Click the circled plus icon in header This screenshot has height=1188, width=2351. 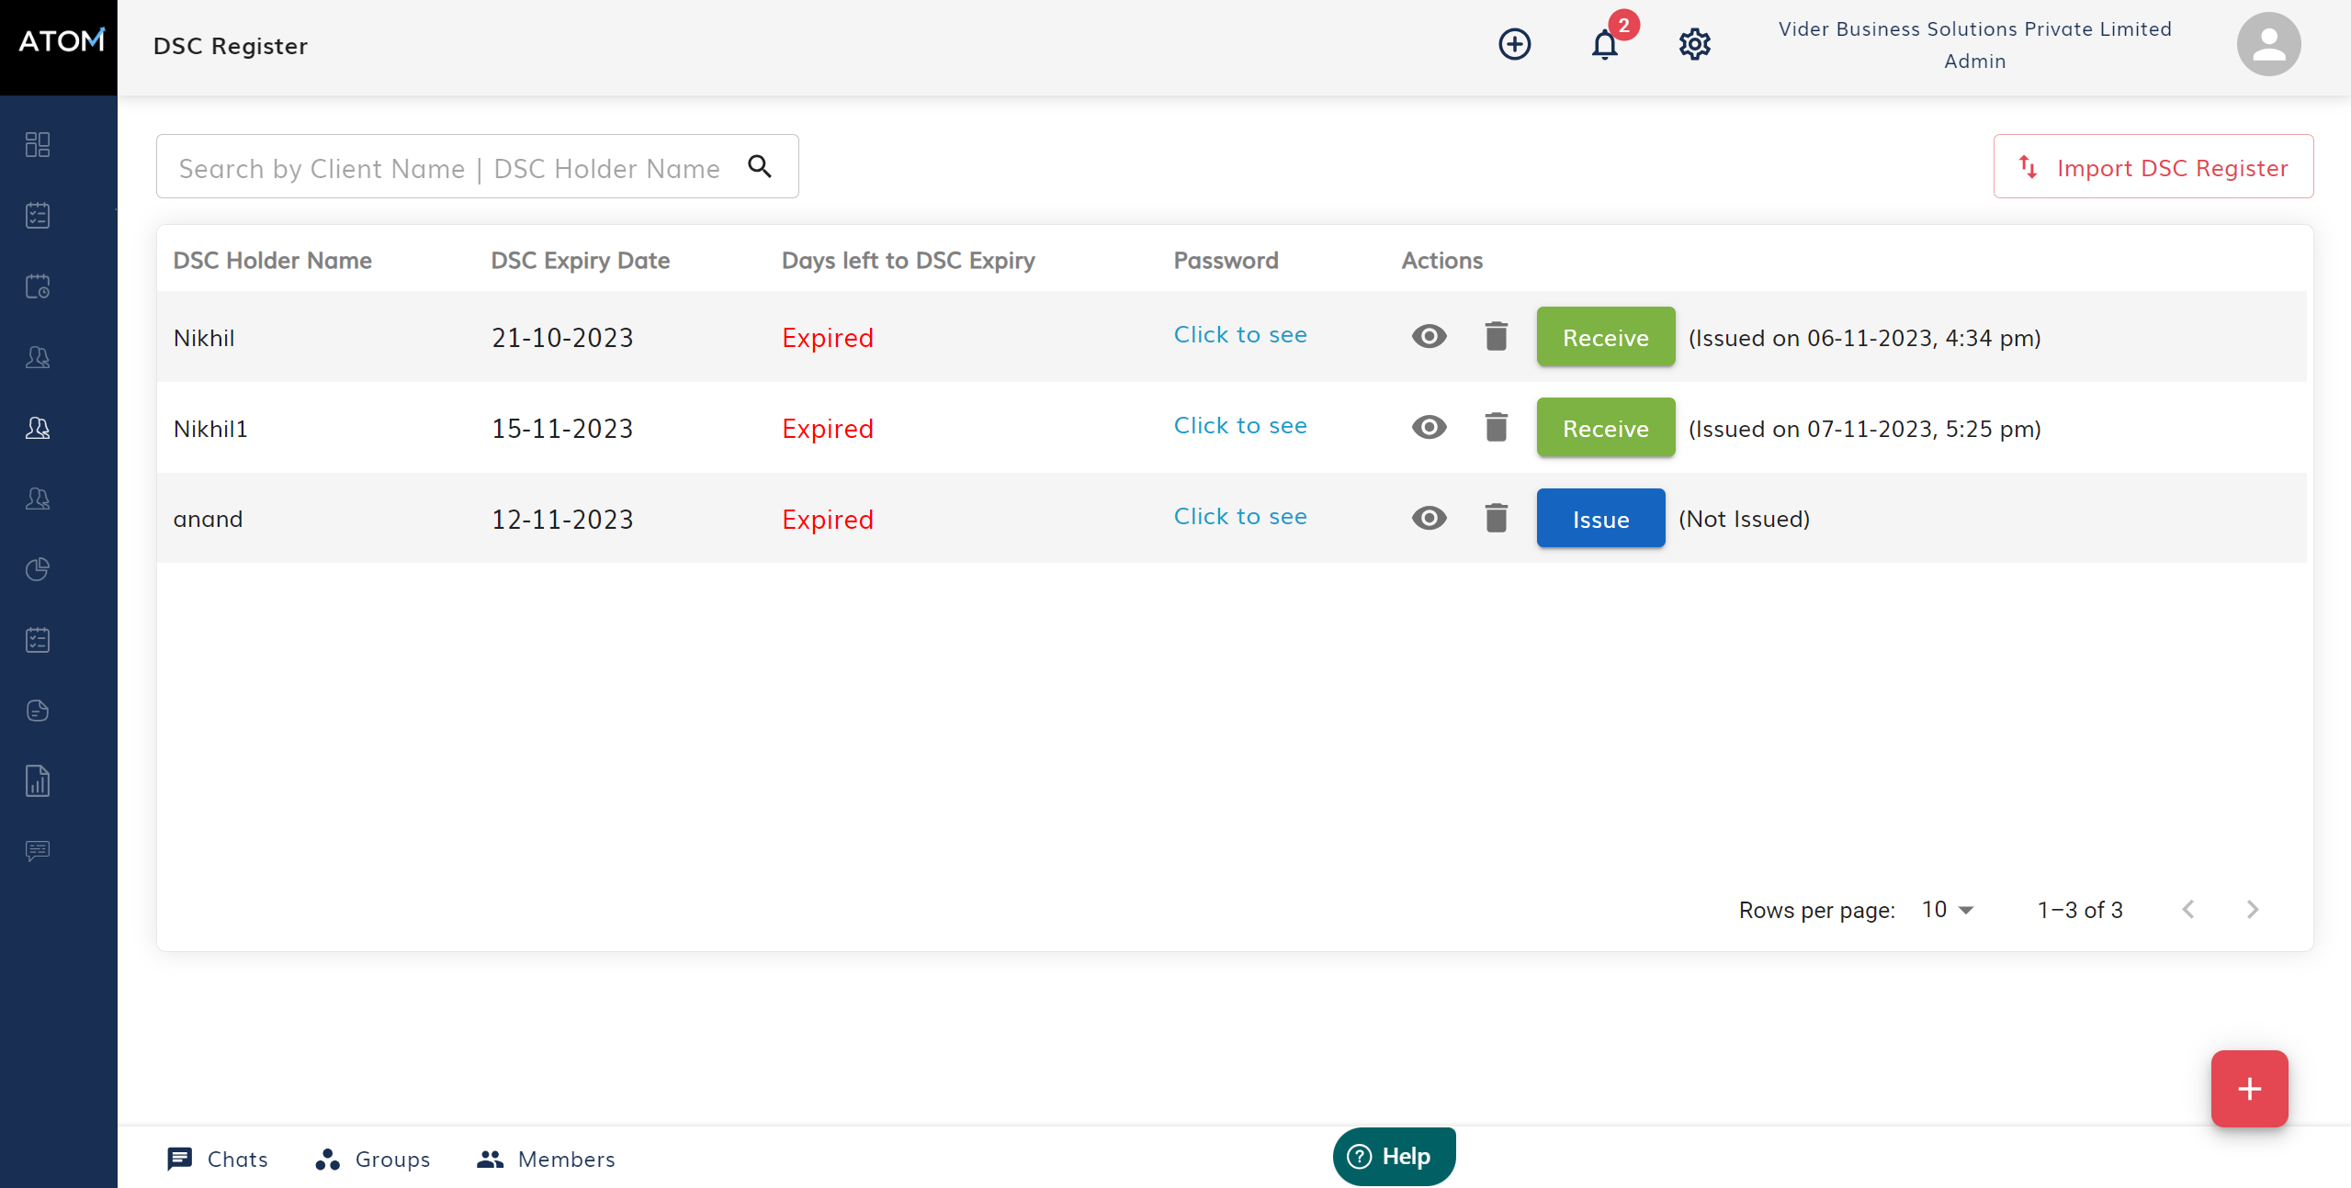1514,44
